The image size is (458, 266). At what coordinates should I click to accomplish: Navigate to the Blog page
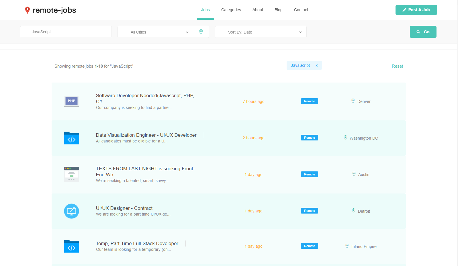(279, 10)
